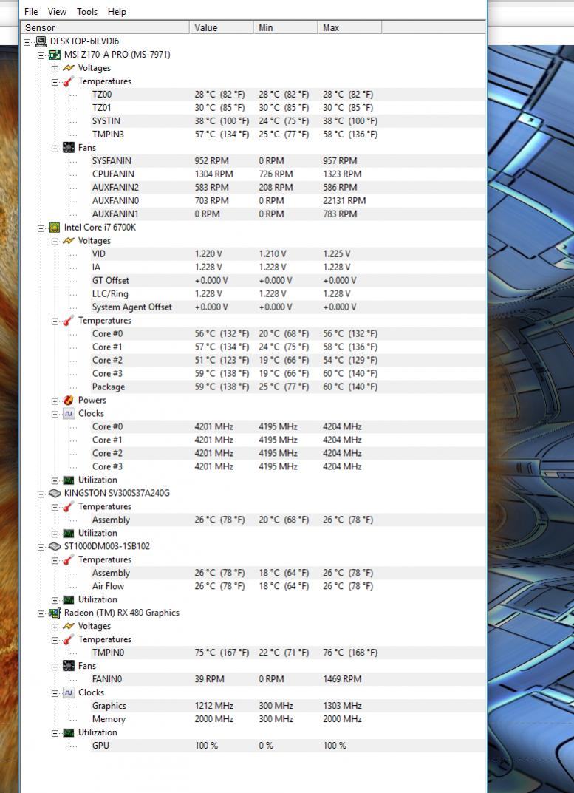Select the TMPIN3 temperature row
Image resolution: width=574 pixels, height=793 pixels.
(287, 135)
